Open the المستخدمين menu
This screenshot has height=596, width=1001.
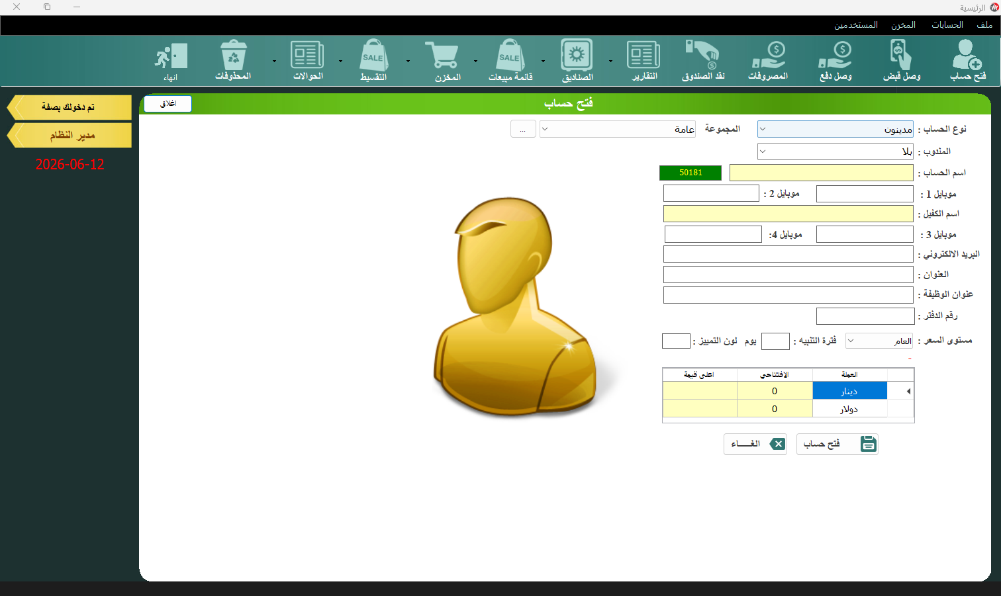(x=855, y=25)
